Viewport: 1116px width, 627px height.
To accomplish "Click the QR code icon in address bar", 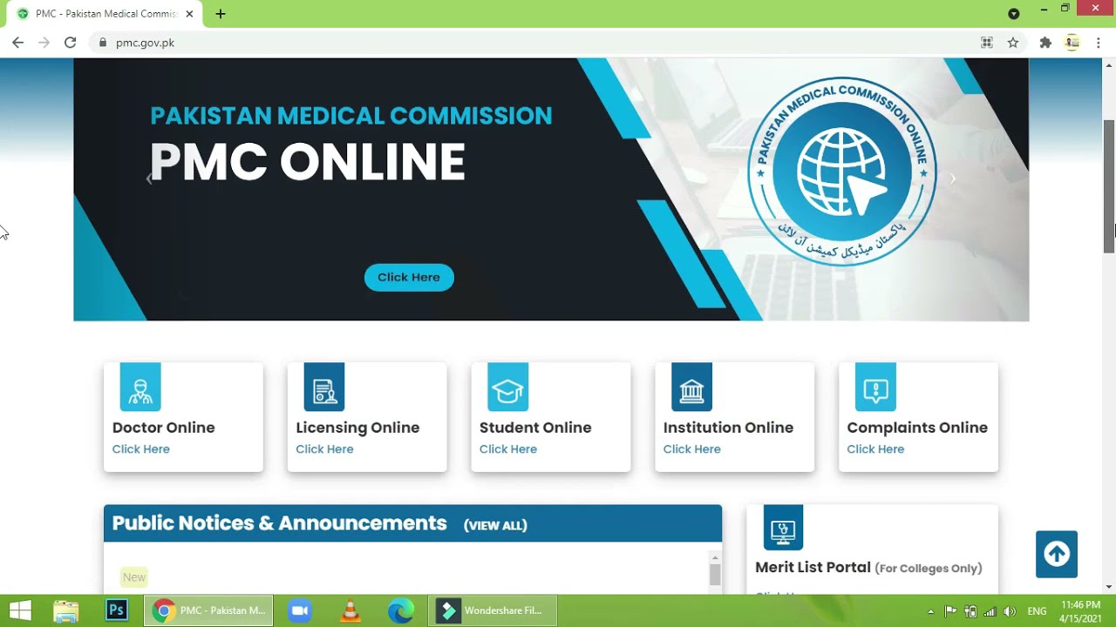I will [x=987, y=43].
